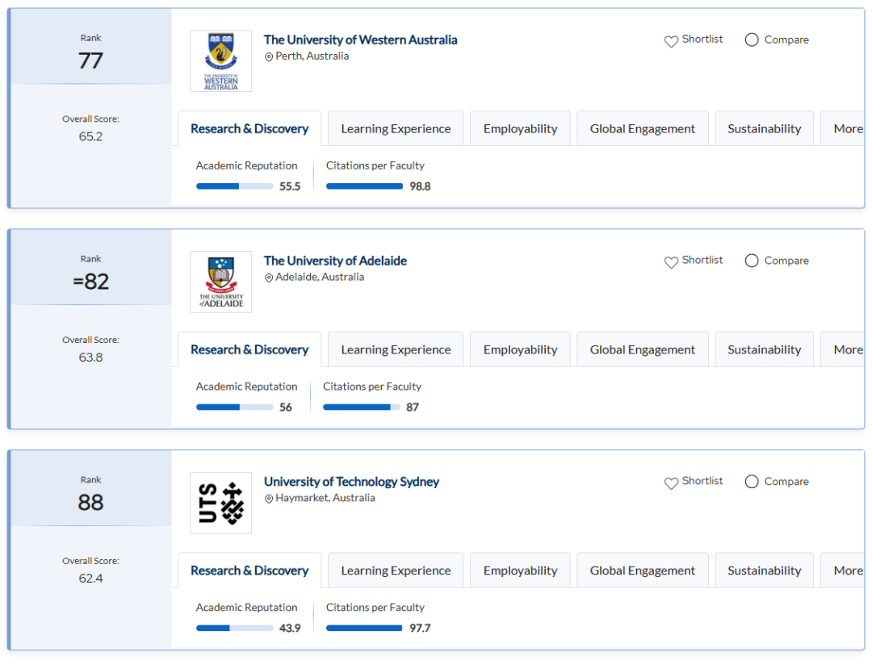872x669 pixels.
Task: Click the rank number =82
Action: click(x=90, y=282)
